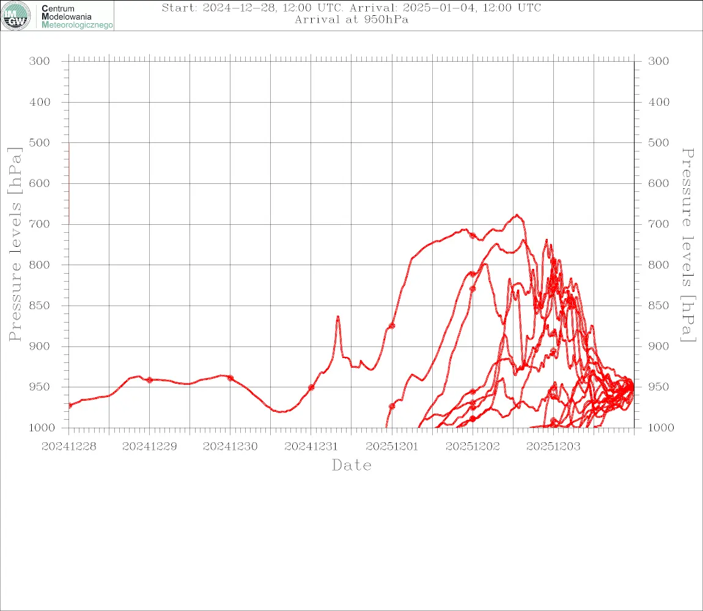The height and width of the screenshot is (611, 703).
Task: Click the trajectory marker at 20251202 near 725 hPa
Action: 473,235
